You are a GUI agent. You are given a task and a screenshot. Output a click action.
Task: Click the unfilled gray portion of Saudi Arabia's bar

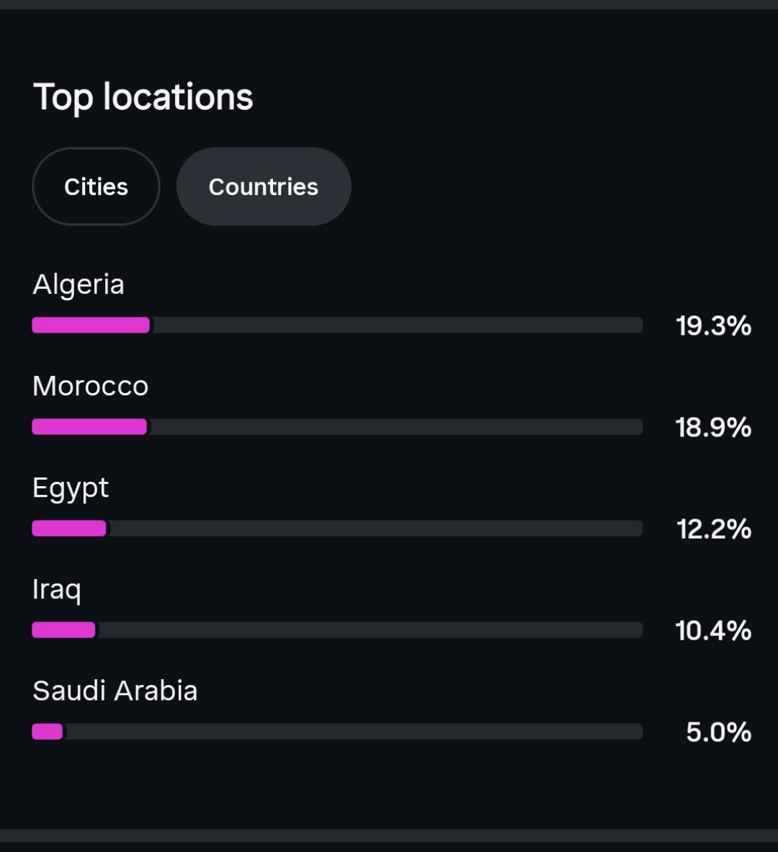tap(353, 732)
